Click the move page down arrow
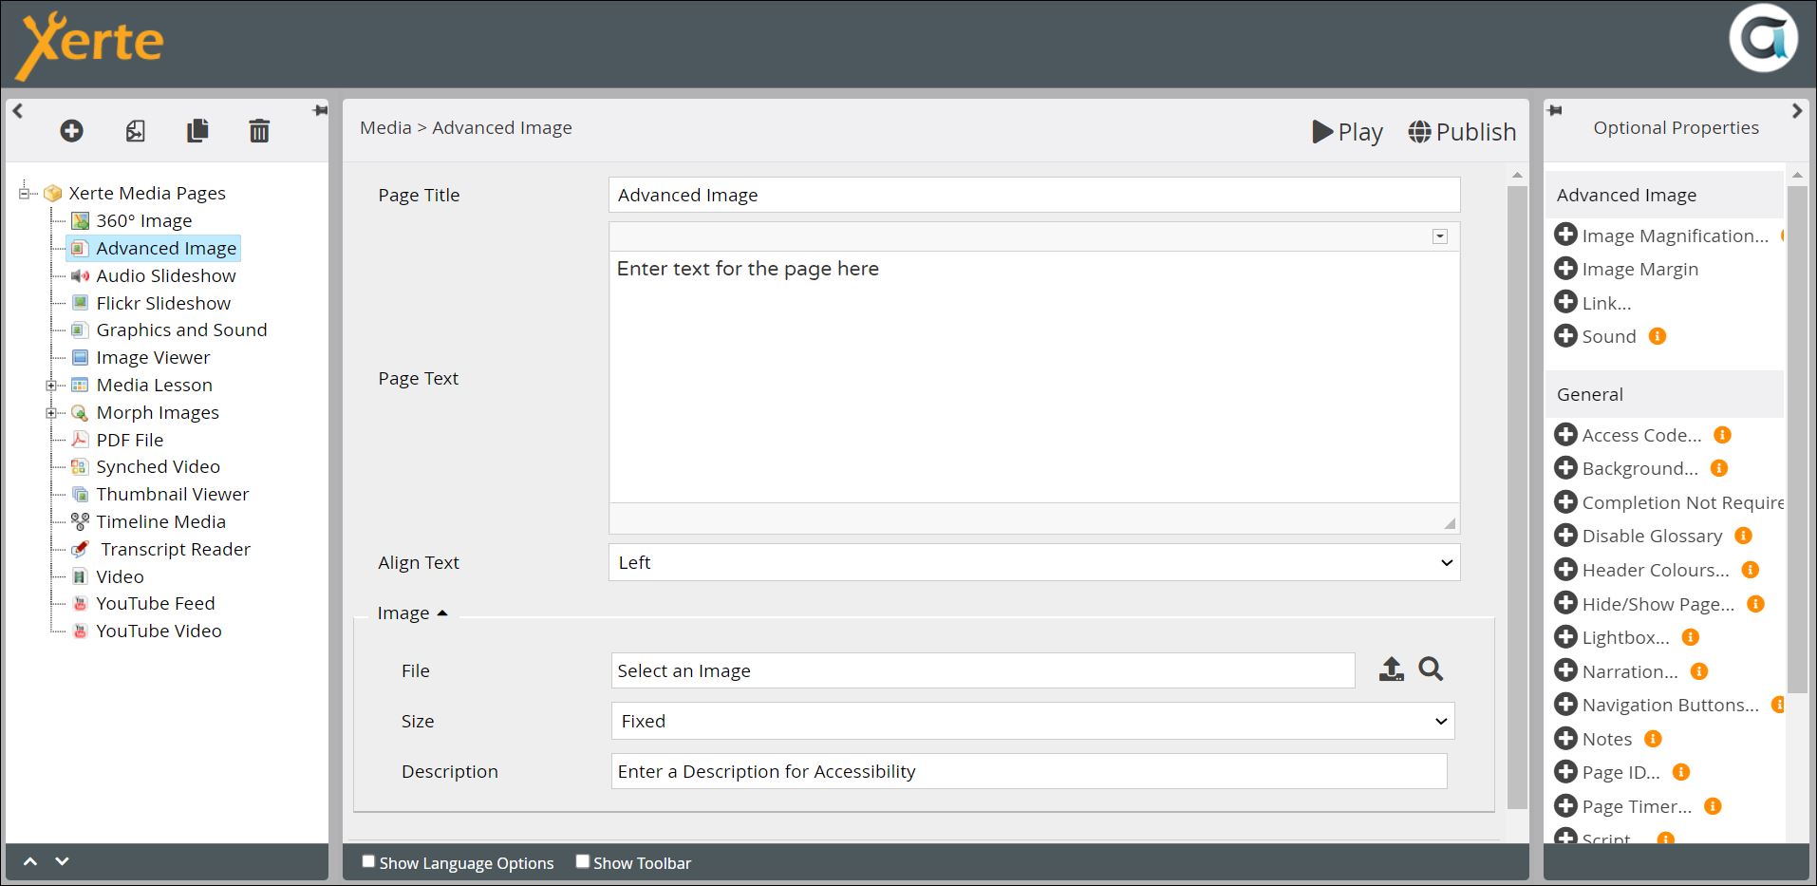 coord(63,861)
